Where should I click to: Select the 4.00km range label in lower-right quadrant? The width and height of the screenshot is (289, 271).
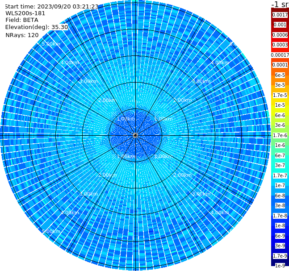click(x=220, y=213)
